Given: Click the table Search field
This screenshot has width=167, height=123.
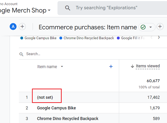Looking at the screenshot, I should 93,54.
